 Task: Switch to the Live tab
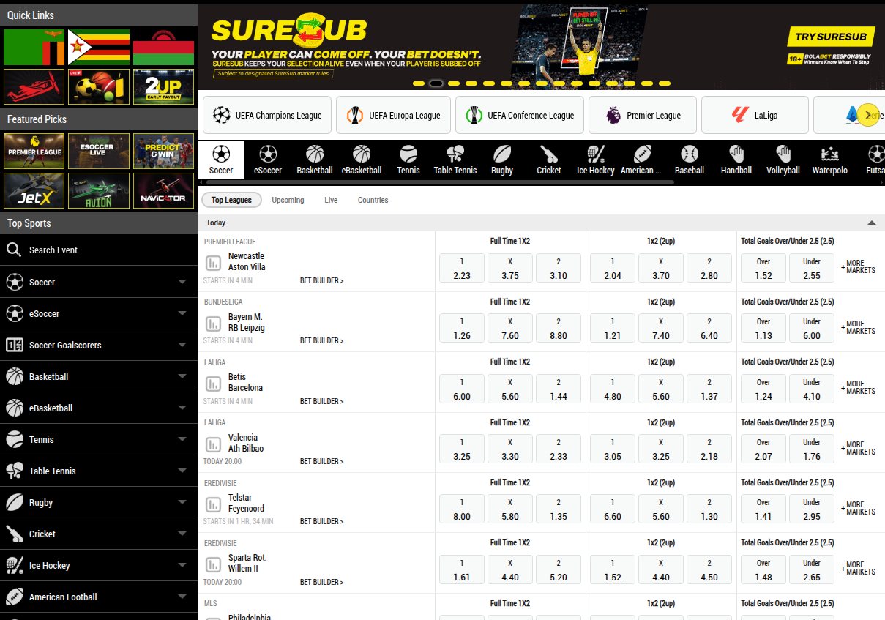(x=331, y=200)
